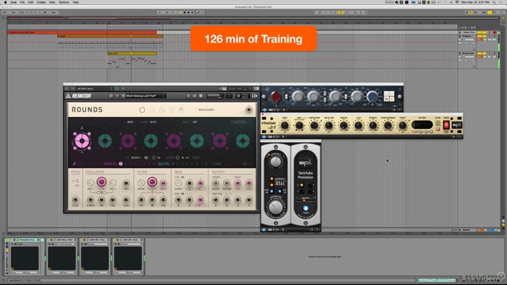Select the UAD SPL Twin device title bar
Image resolution: width=507 pixels, height=285 pixels.
(x=95, y=240)
